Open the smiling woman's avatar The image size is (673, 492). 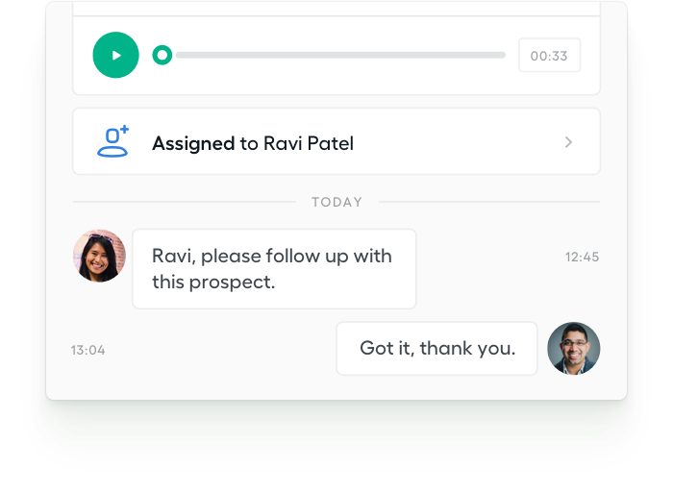[99, 256]
